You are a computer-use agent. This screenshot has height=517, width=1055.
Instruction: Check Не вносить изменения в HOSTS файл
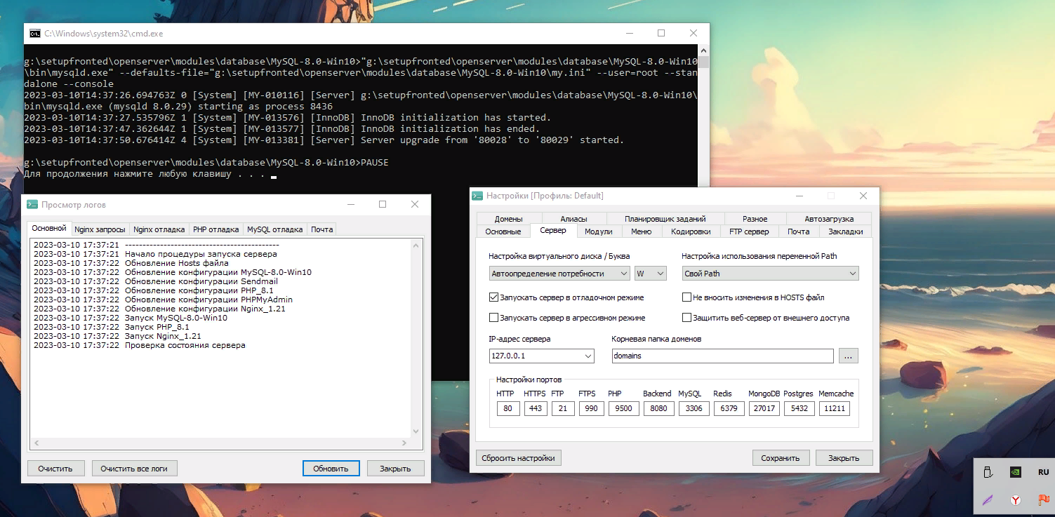[x=686, y=297]
